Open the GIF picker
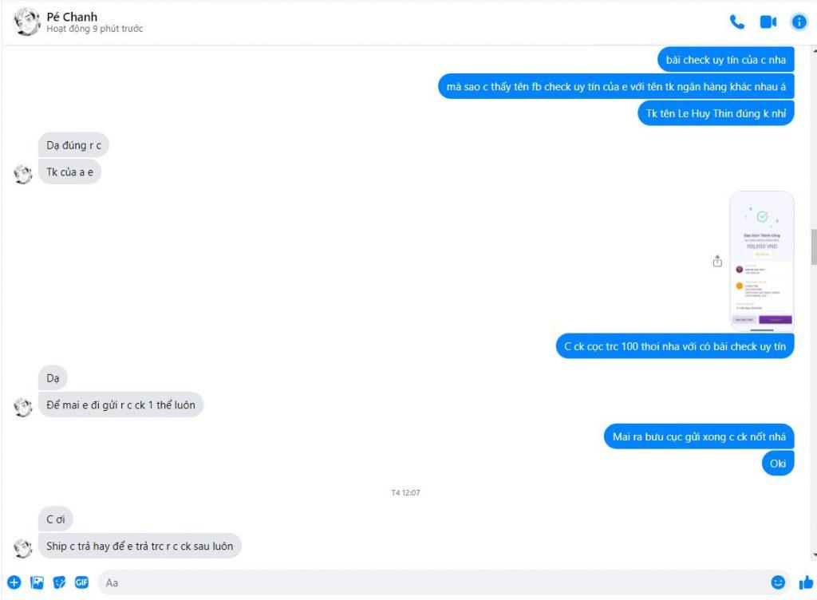 (82, 582)
